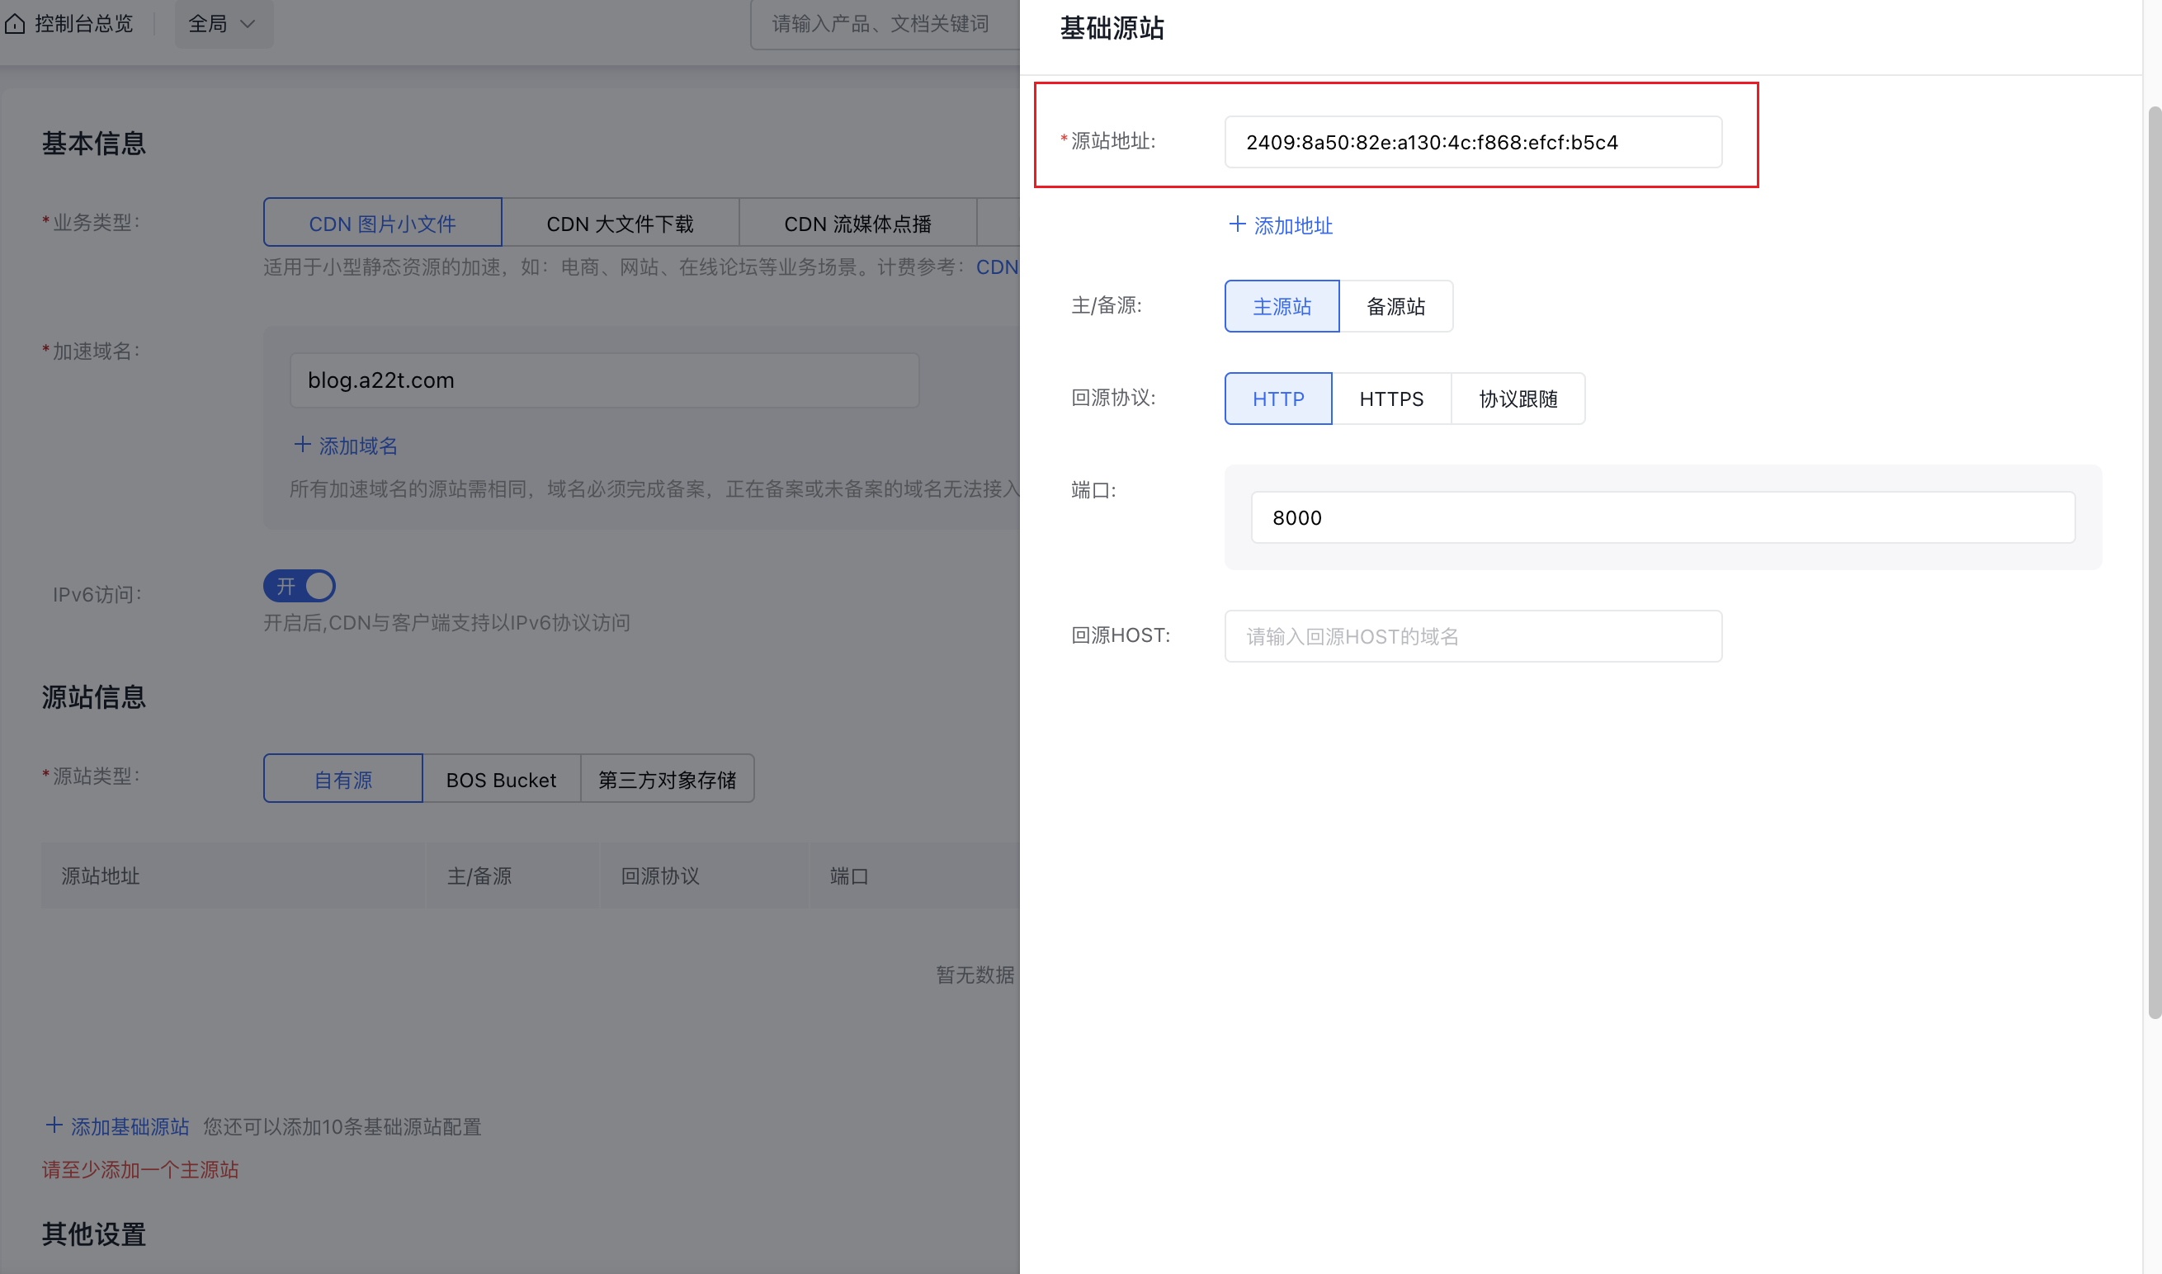Switch to the CDN 流媒体点播 tab
Screen dimensions: 2162x1274
pos(857,222)
